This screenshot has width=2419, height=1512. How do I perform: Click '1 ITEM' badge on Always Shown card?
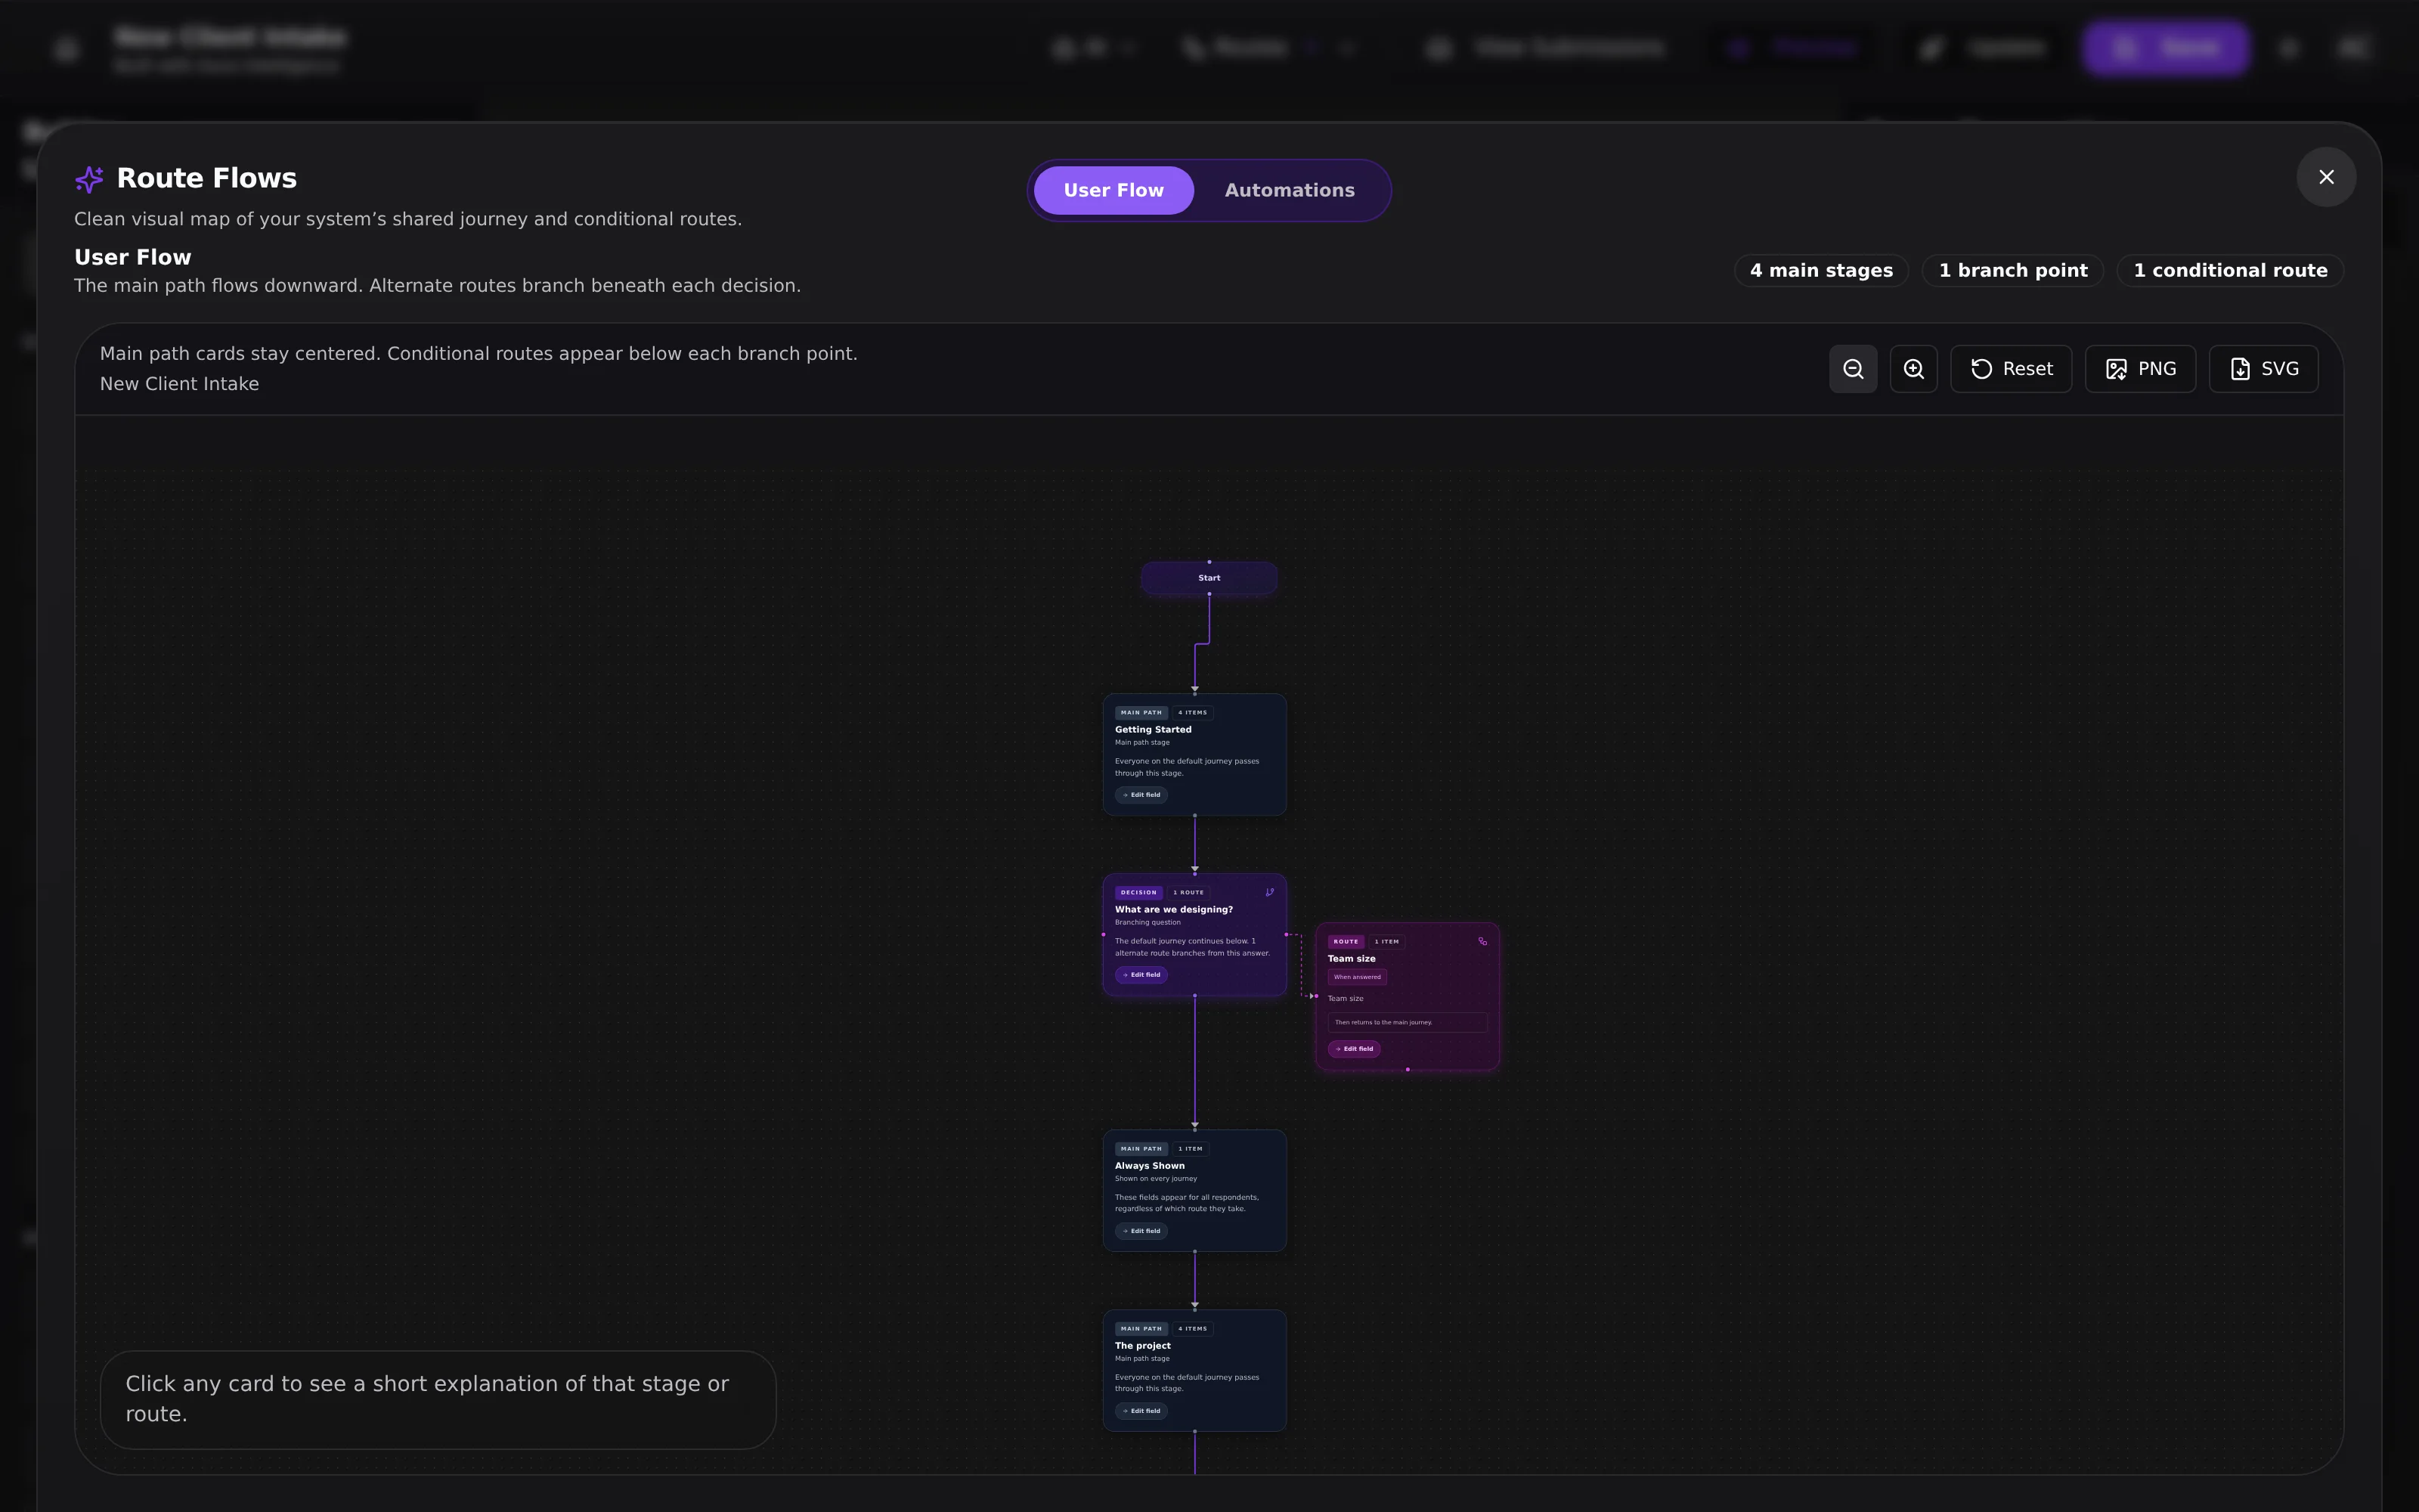(x=1190, y=1149)
